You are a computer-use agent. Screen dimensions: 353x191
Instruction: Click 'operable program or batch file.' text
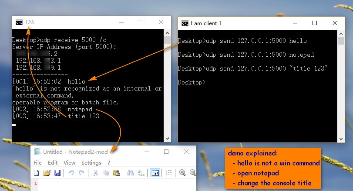(x=65, y=102)
